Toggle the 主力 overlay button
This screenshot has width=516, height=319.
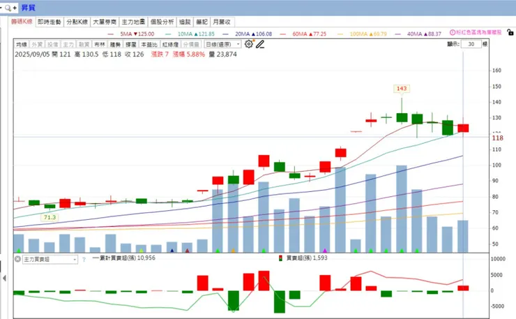(x=68, y=44)
